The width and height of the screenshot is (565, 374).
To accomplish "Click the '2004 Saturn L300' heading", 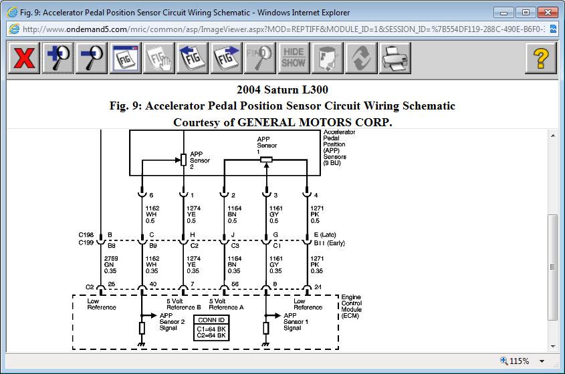I will coord(282,89).
